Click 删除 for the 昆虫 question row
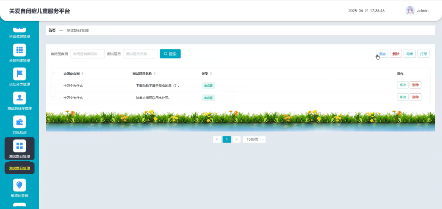442x209 pixels. pos(416,85)
